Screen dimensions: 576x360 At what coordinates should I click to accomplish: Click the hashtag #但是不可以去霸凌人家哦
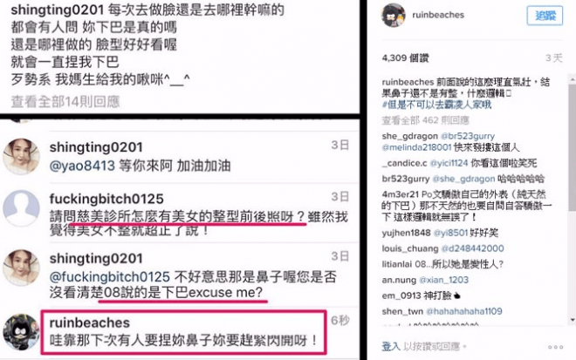click(x=436, y=105)
